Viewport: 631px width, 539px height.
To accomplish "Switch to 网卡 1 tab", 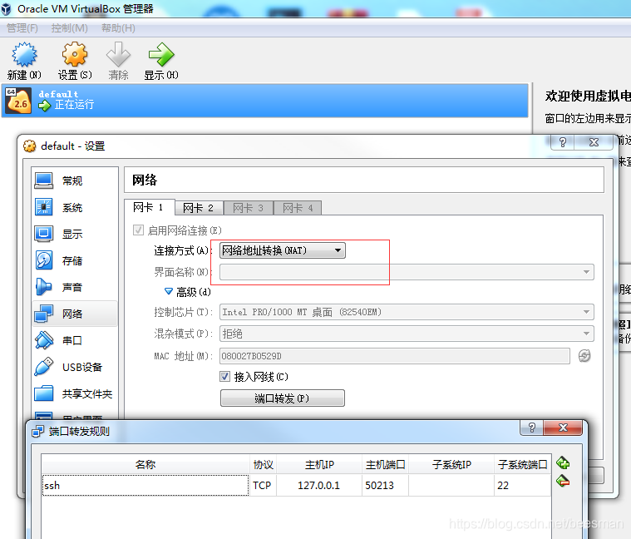I will coord(150,207).
